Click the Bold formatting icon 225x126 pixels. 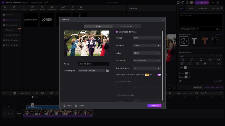point(183,60)
